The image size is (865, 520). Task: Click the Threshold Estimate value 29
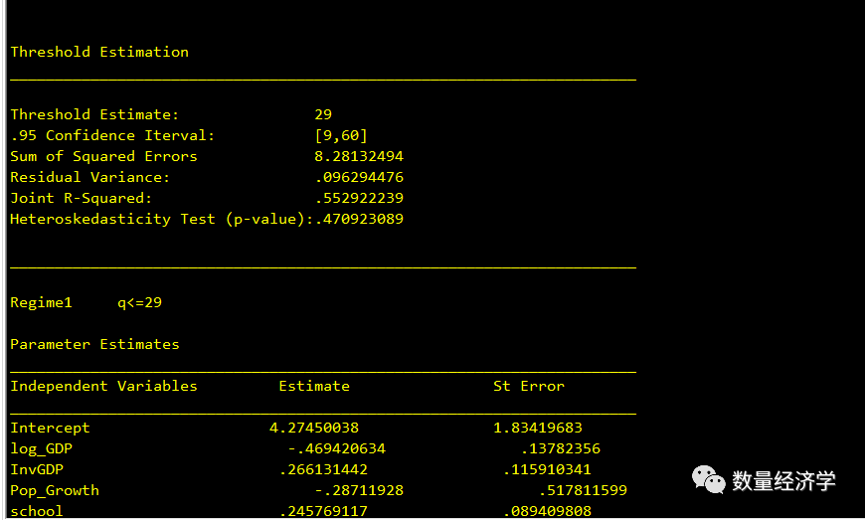[323, 114]
